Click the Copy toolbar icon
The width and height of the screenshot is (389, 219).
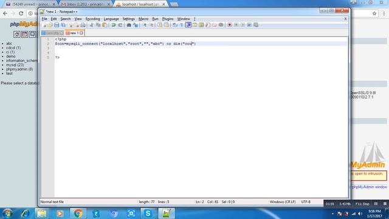(98, 25)
